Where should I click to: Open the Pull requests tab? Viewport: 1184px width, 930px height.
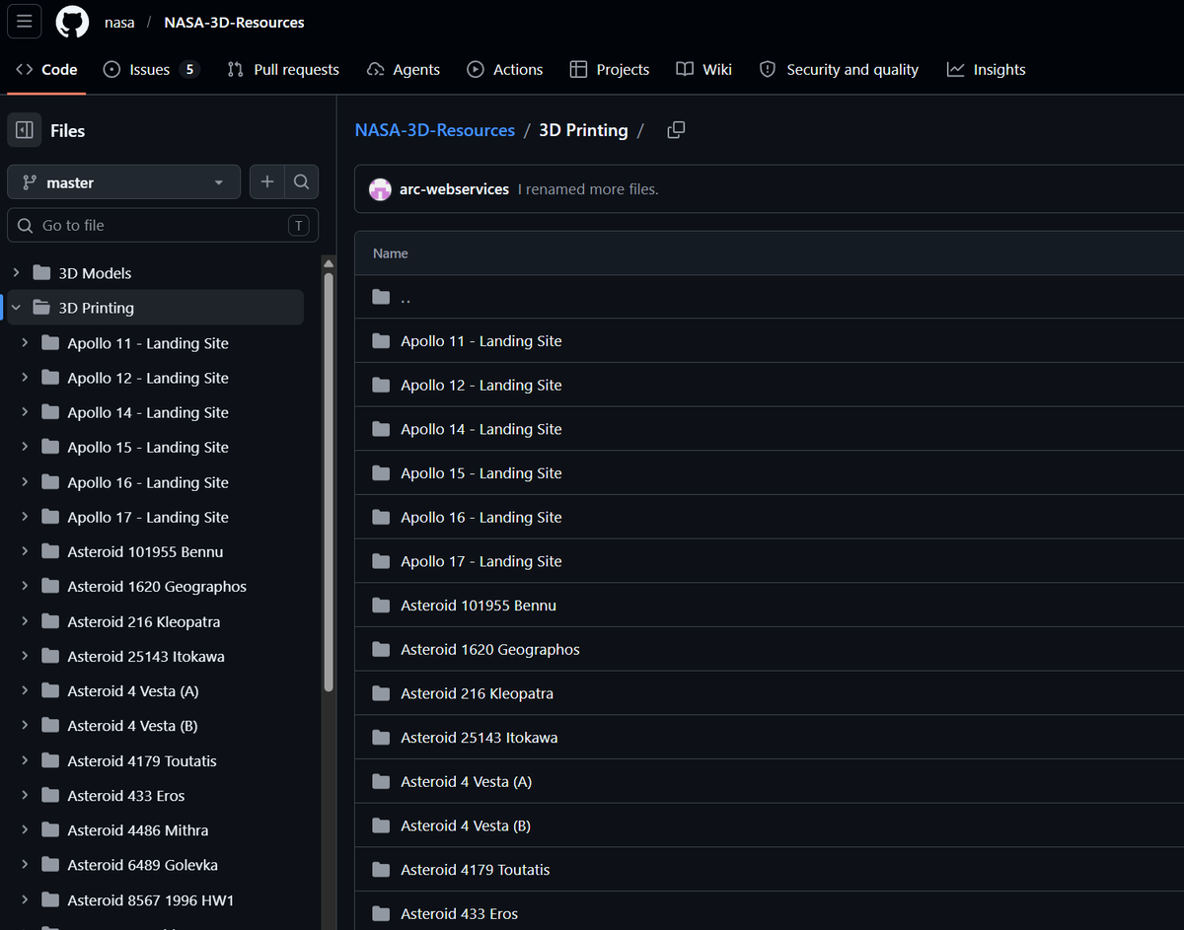[283, 70]
